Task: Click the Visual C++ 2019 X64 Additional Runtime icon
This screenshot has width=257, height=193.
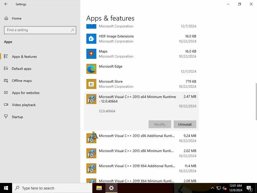Action: [91, 168]
